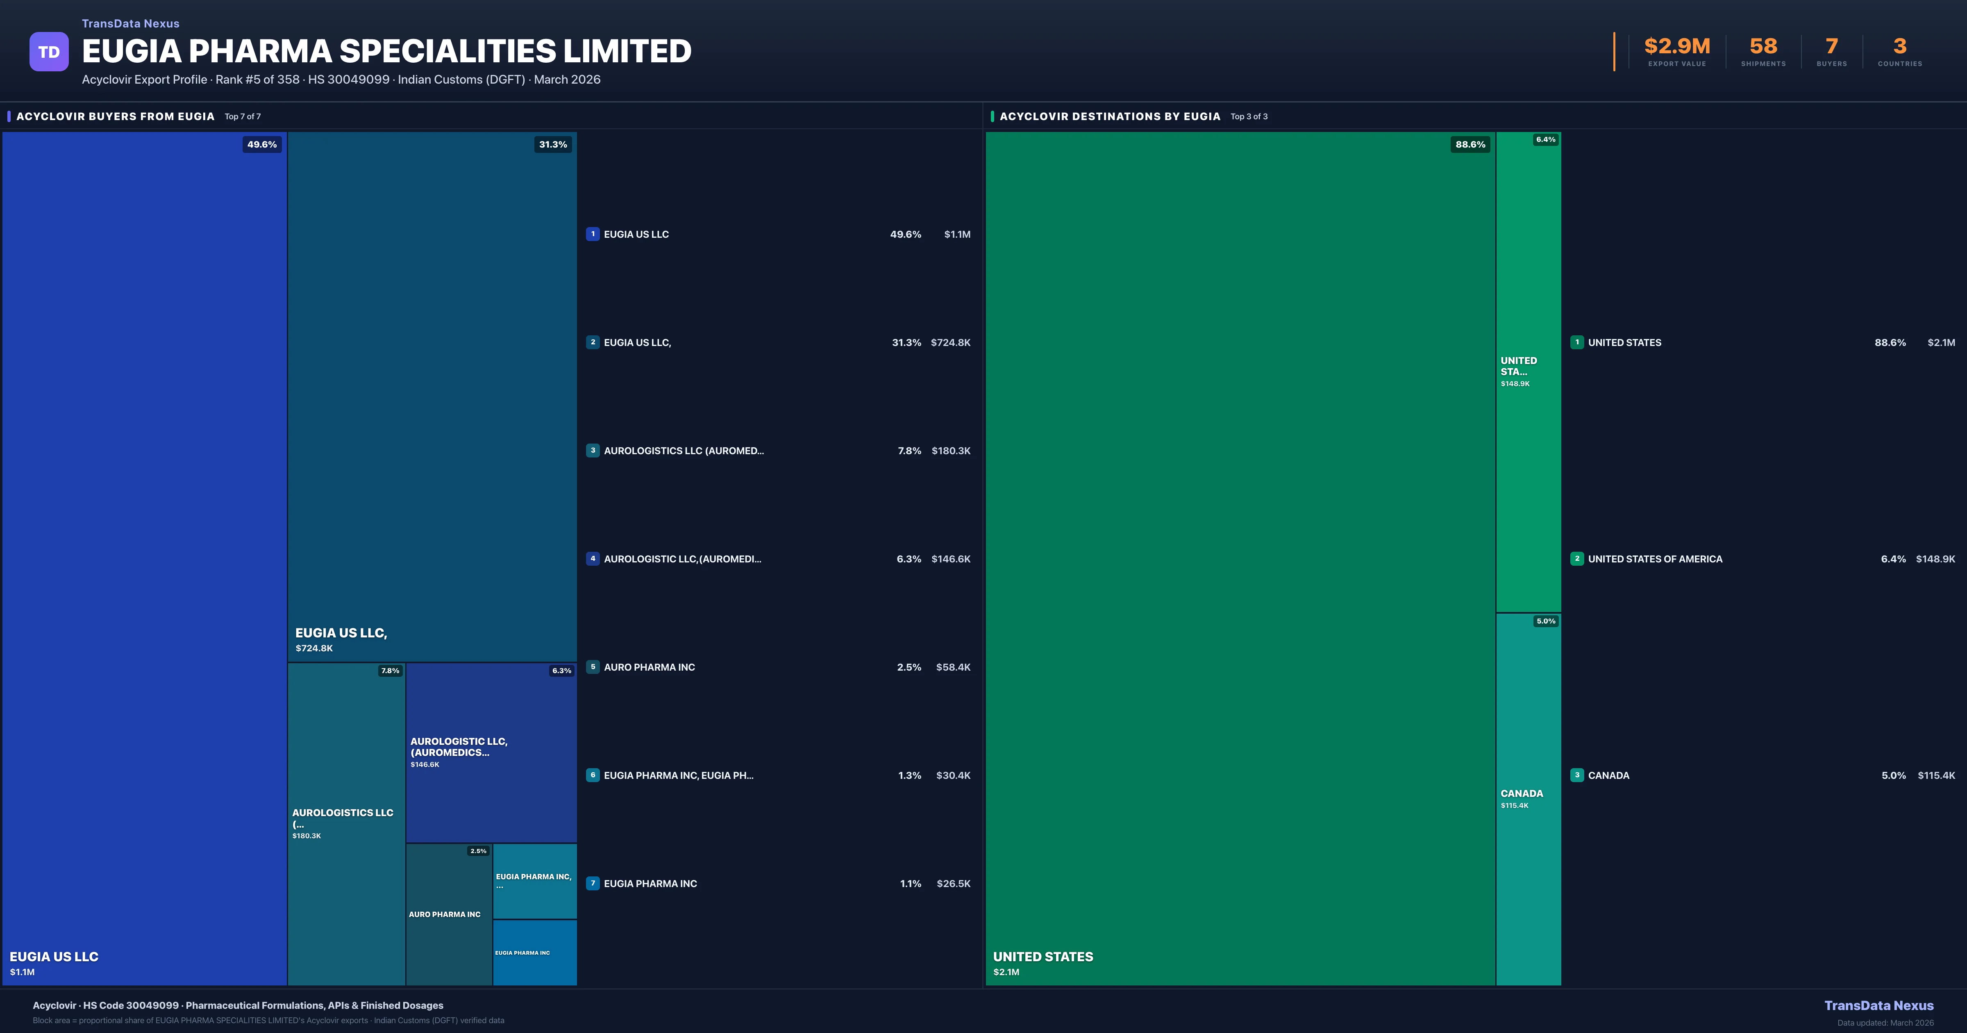Click rank badge 7 beside EUGIA PHARMA INC
Viewport: 1967px width, 1033px height.
[593, 883]
